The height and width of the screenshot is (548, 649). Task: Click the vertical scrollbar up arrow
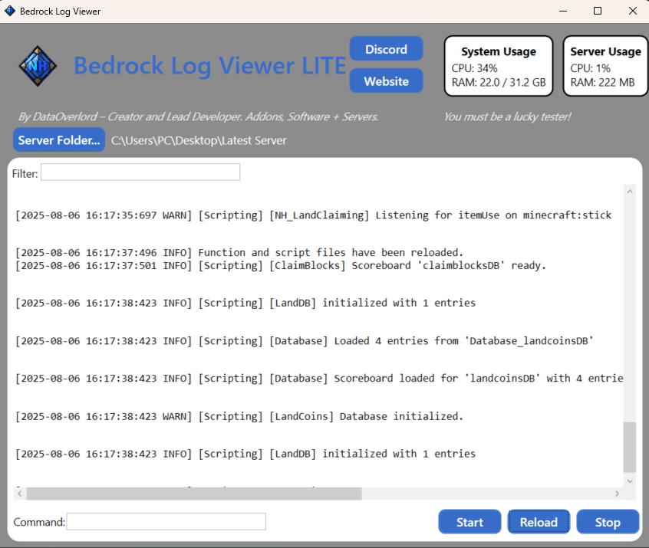coord(630,191)
